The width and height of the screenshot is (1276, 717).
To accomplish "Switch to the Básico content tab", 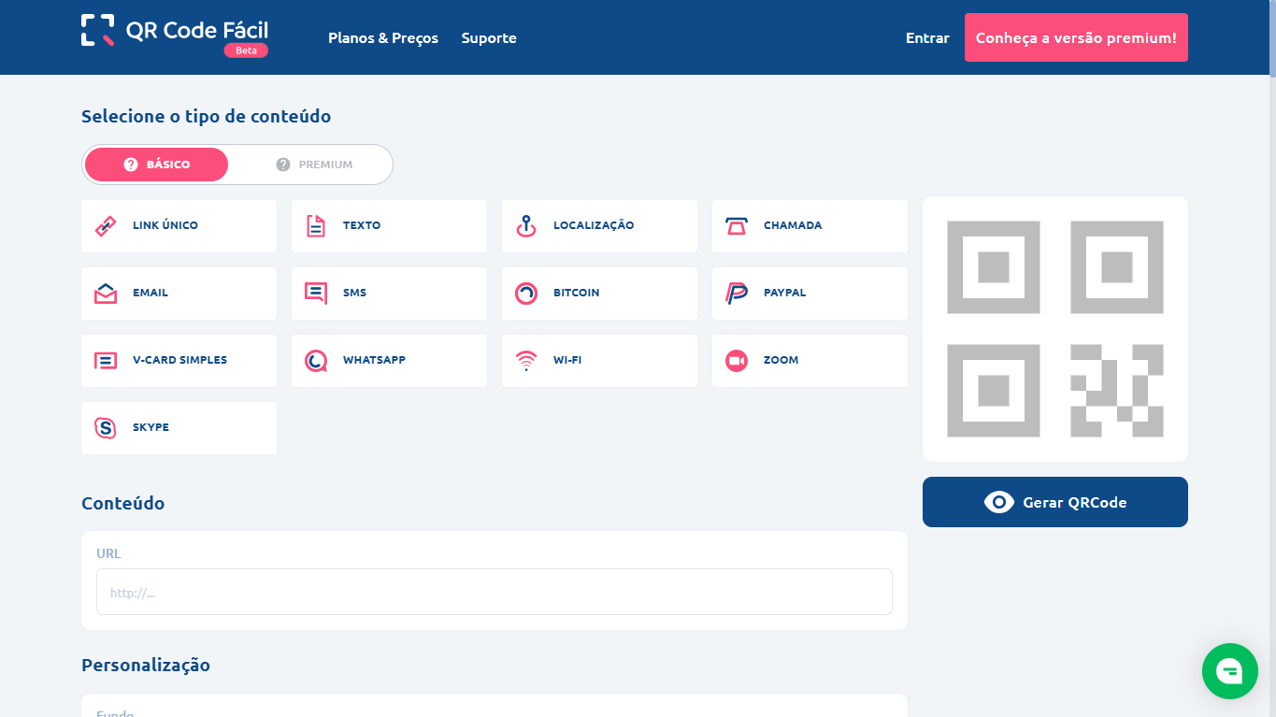I will pyautogui.click(x=156, y=165).
